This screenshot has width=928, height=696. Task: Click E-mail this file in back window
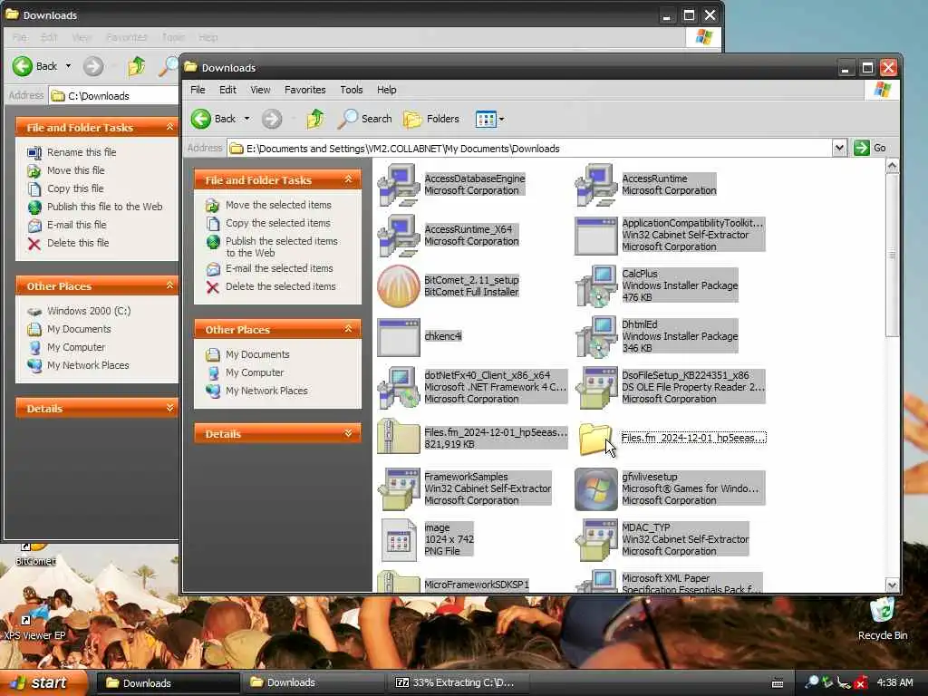76,225
